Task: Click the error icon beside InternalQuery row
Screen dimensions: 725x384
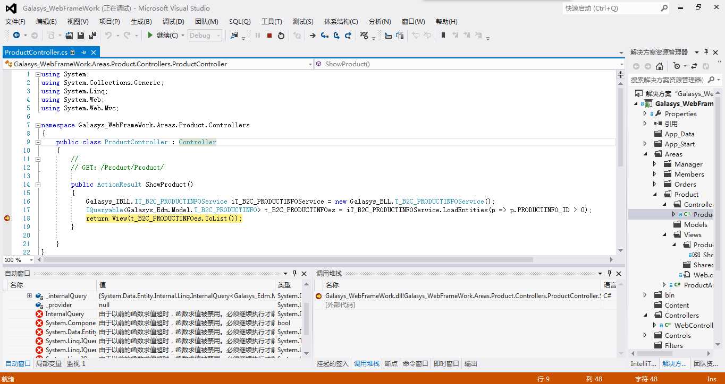Action: 39,314
